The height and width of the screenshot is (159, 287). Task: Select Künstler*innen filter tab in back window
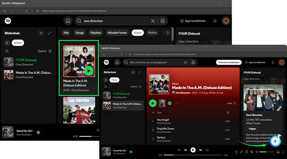[117, 33]
